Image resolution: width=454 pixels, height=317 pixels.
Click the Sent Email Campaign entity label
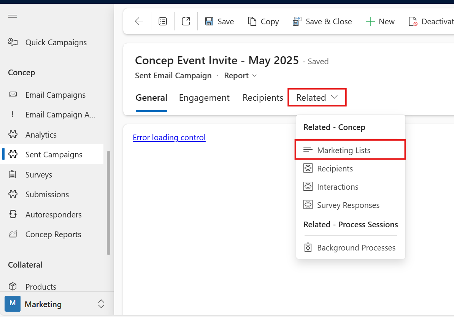click(173, 76)
